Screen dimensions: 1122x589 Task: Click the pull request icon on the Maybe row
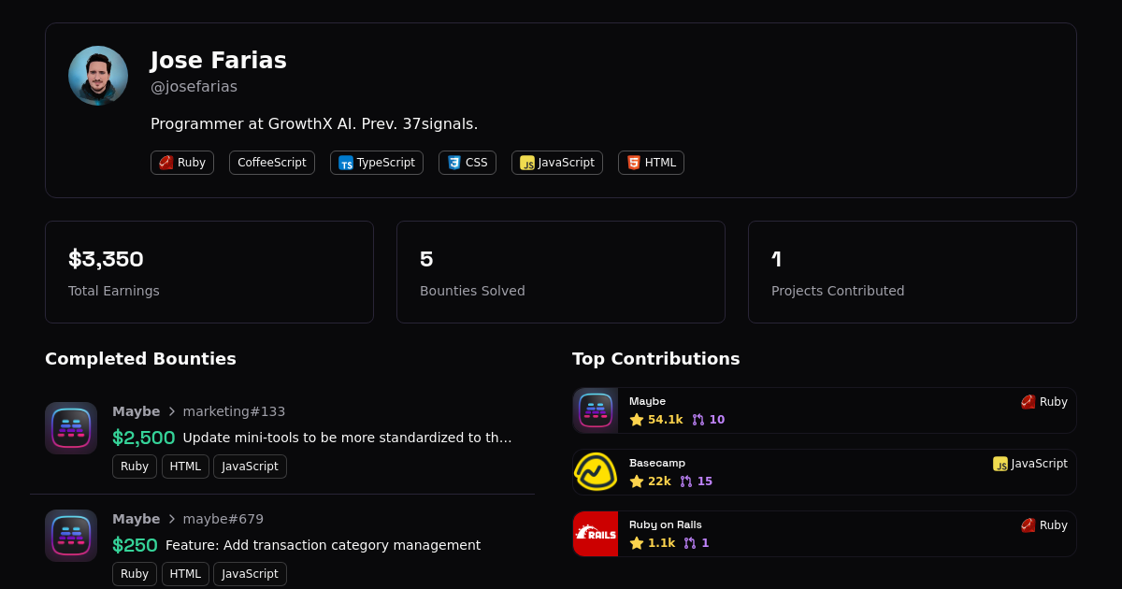coord(698,420)
